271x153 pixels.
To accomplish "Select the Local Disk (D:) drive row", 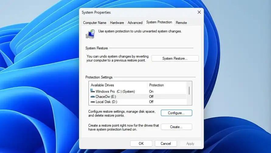I will pos(137,102).
